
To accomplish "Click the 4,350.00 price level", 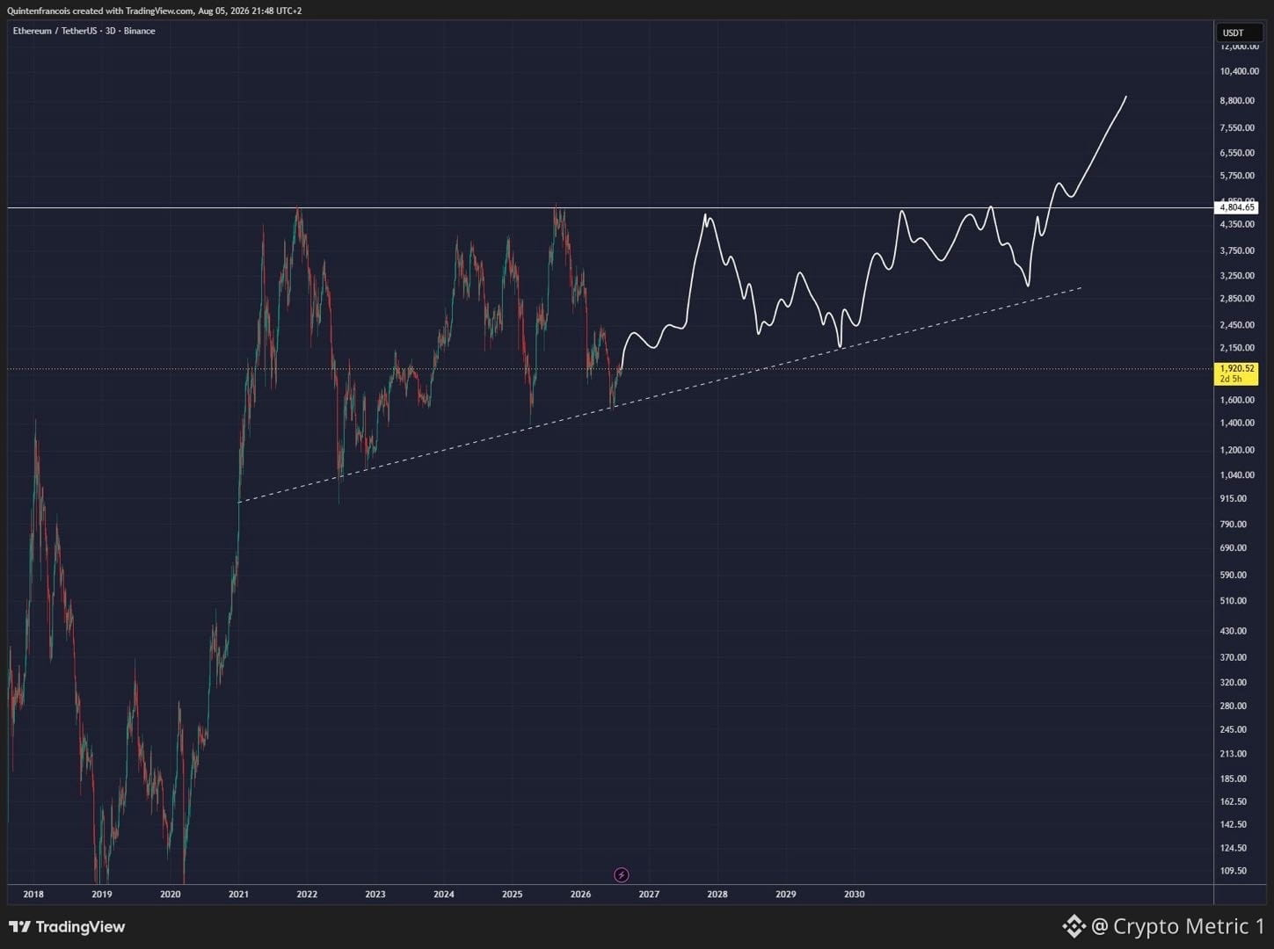I will click(x=1237, y=225).
